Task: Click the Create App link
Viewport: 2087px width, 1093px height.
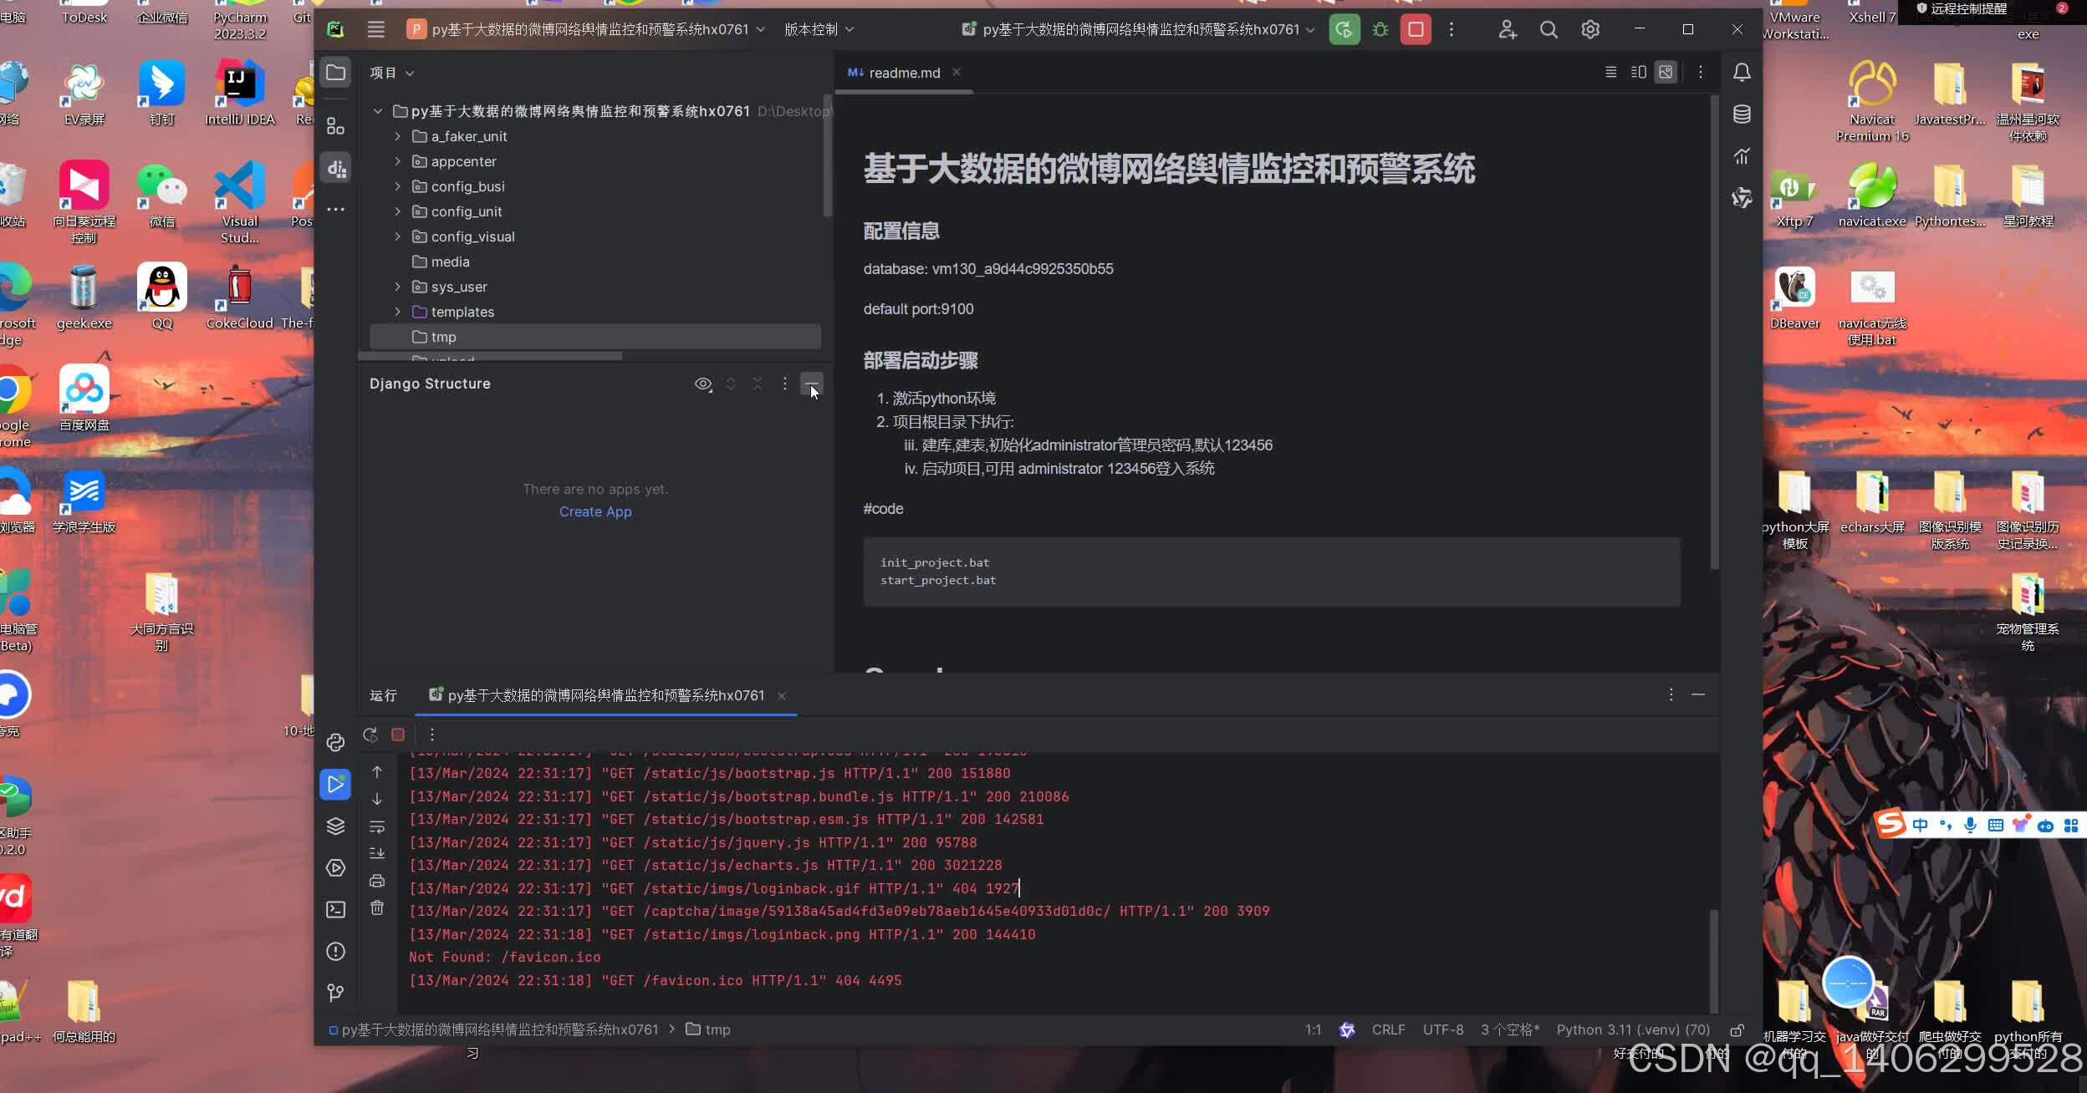Action: (x=595, y=511)
